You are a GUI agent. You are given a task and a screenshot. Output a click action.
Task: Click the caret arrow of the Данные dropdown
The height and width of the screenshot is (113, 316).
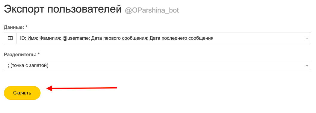point(307,38)
